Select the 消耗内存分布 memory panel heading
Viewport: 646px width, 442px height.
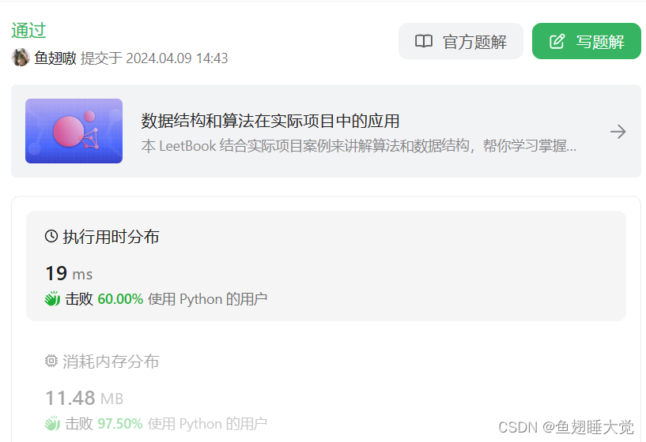click(x=111, y=361)
